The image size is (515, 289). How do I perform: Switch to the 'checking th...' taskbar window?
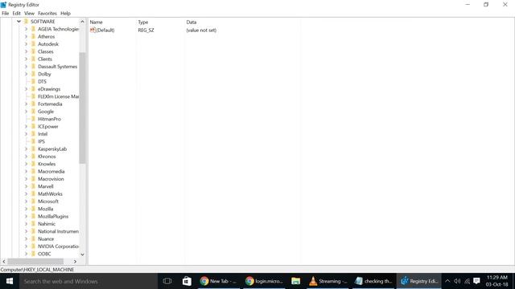coord(373,281)
